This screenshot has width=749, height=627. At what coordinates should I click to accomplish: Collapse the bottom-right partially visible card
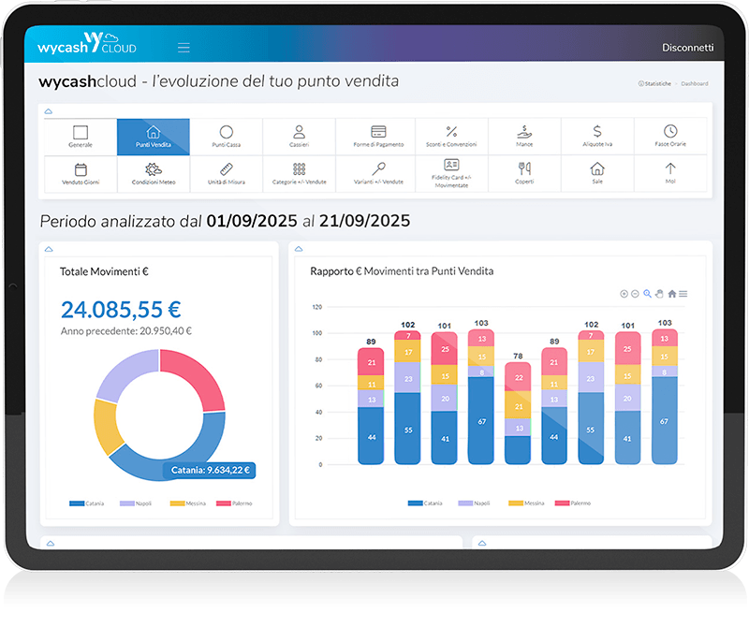click(x=482, y=543)
